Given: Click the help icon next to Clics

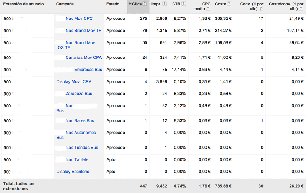Looking at the screenshot, I should coord(145,4).
